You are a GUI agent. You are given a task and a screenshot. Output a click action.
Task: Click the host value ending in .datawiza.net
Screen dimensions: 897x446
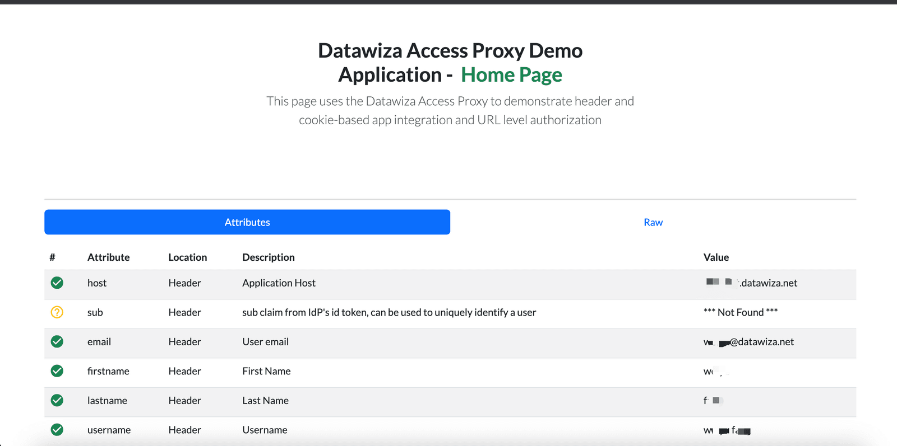751,283
